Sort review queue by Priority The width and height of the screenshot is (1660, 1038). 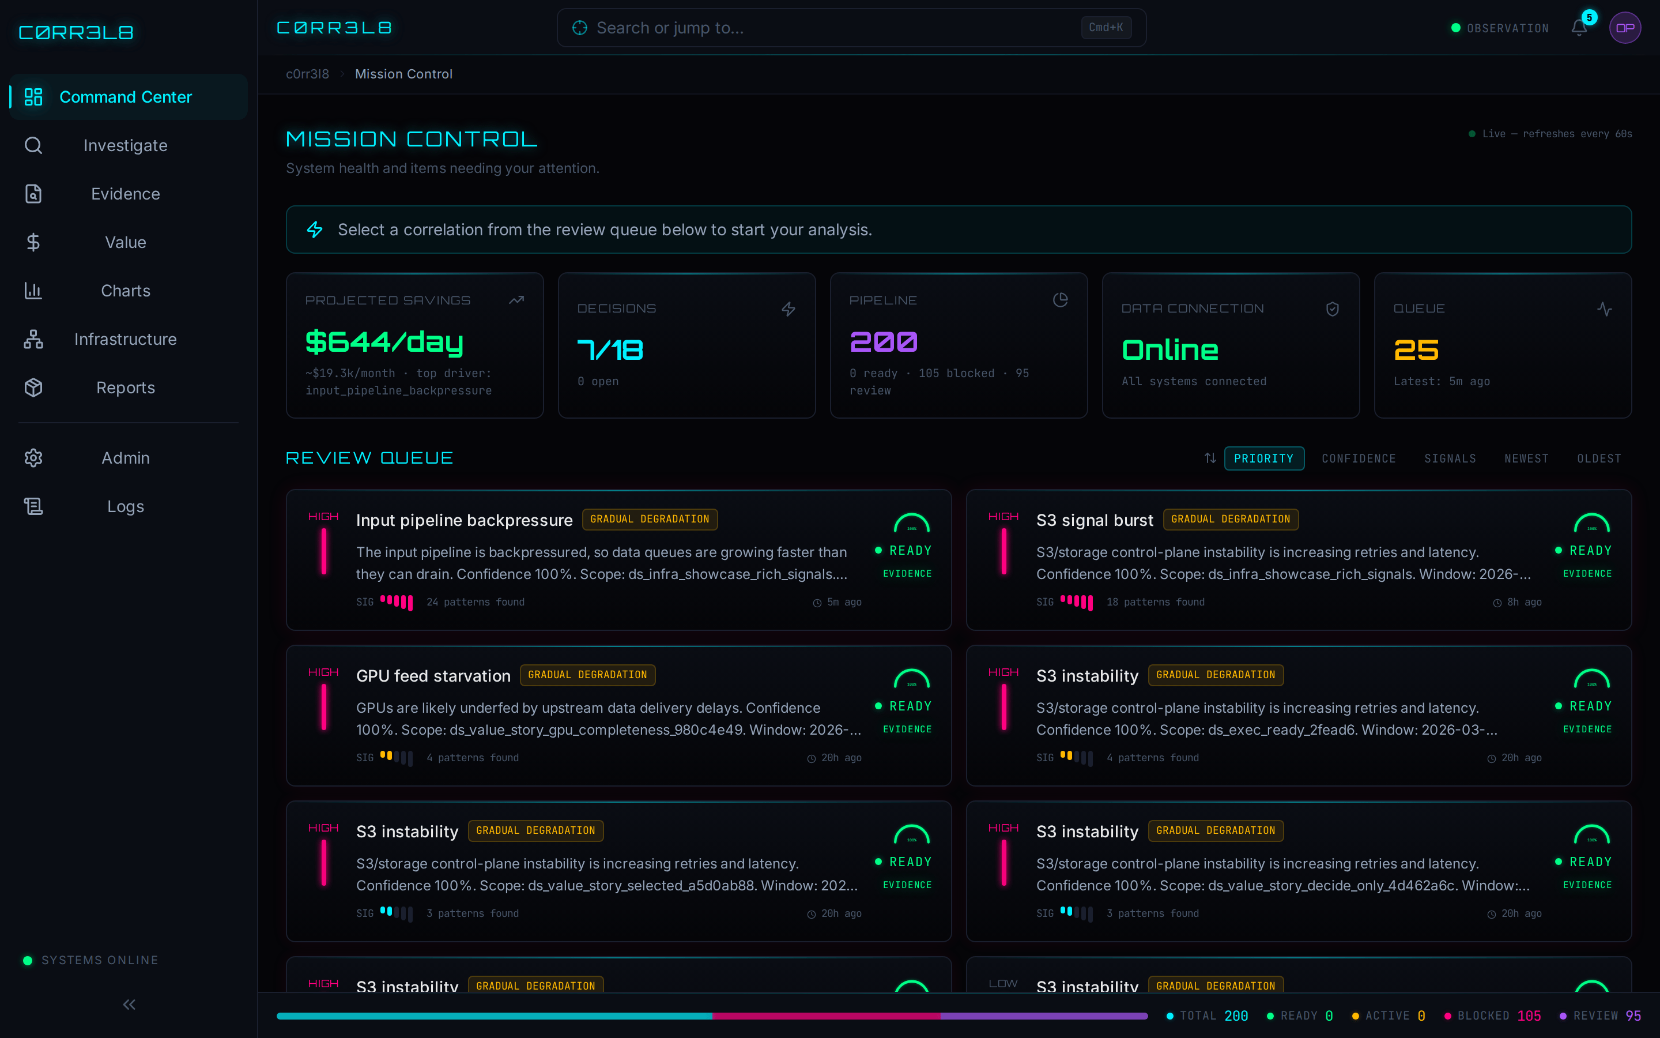point(1263,458)
